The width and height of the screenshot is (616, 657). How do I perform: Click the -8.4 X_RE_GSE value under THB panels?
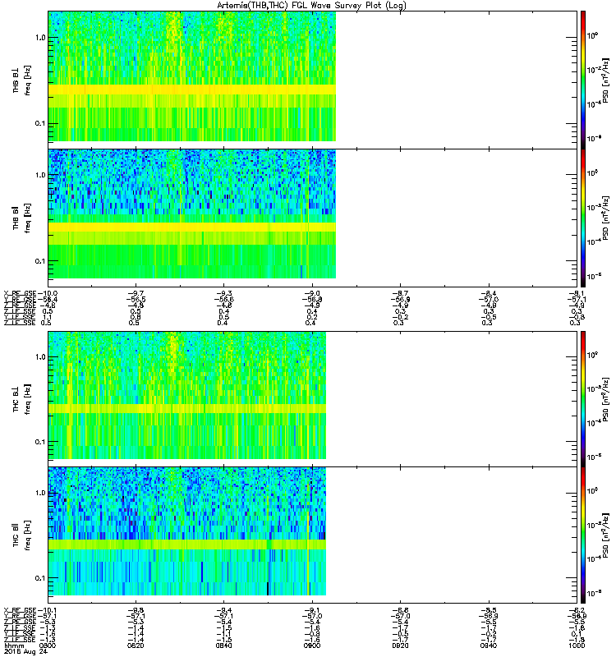point(489,294)
